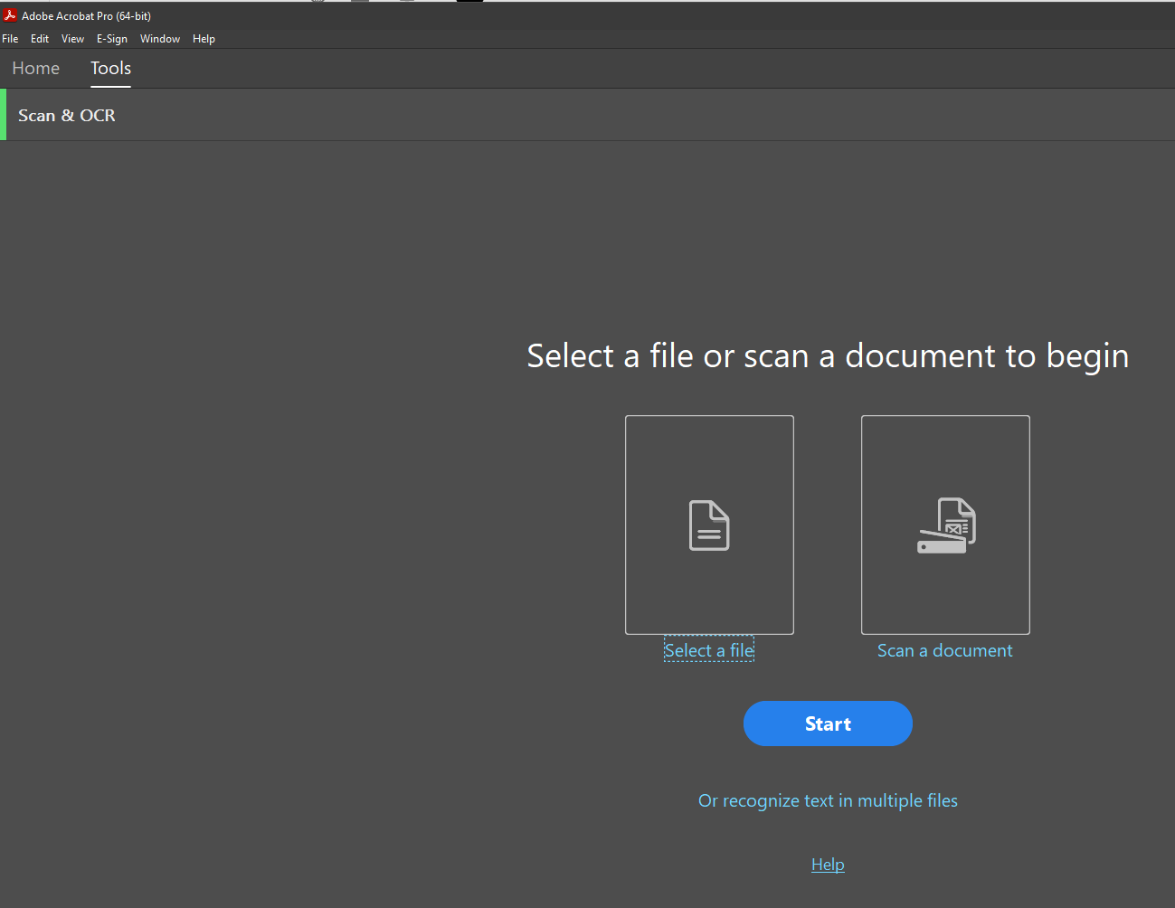Viewport: 1175px width, 908px height.
Task: Open the View menu
Action: pyautogui.click(x=72, y=38)
